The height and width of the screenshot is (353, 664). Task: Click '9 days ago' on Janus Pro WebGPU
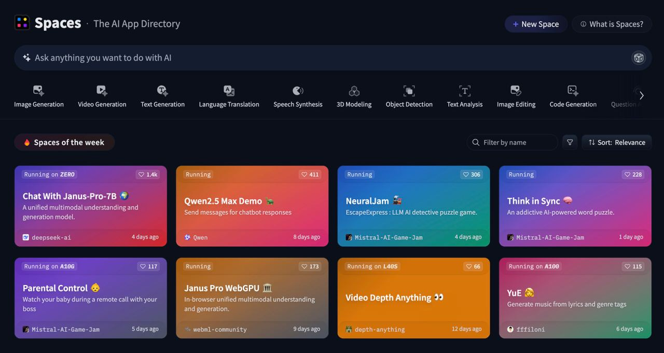pyautogui.click(x=307, y=329)
